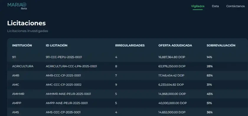Click the 28% overvaluation value

click(210, 66)
